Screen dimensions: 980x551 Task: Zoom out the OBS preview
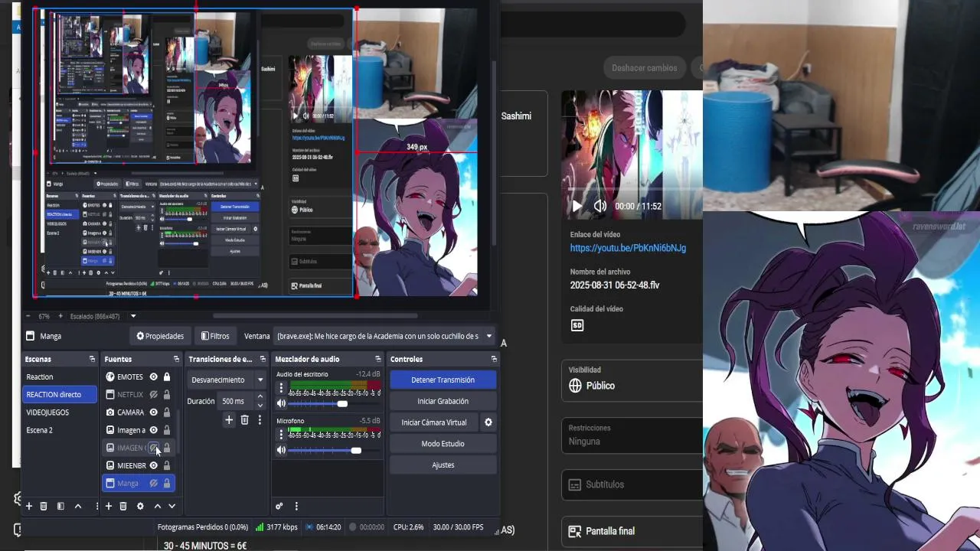point(29,316)
